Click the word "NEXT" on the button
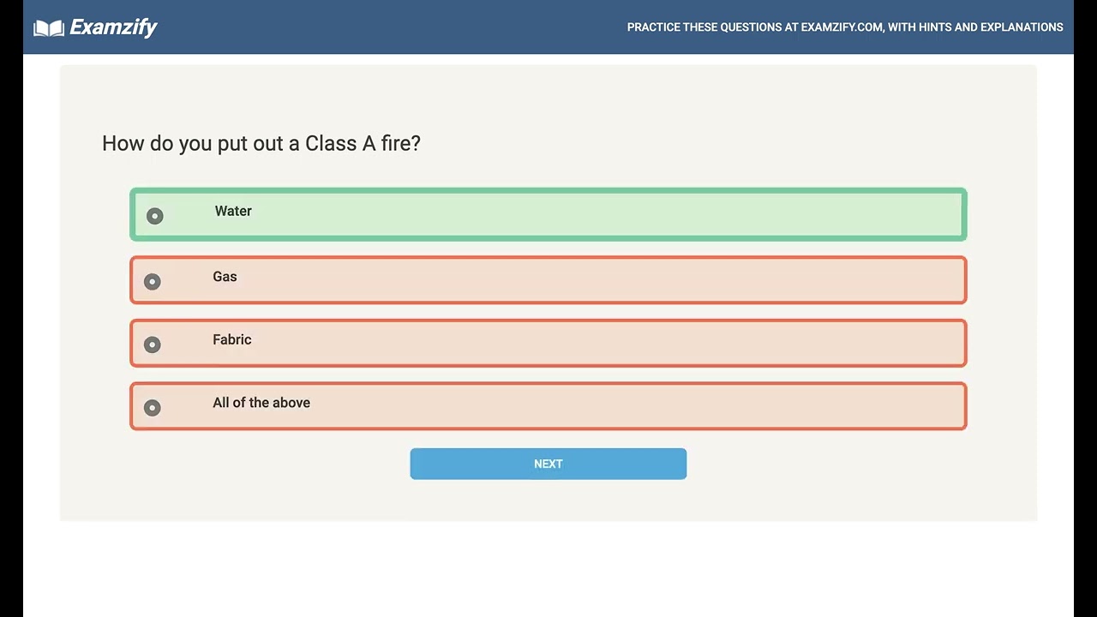1097x617 pixels. click(548, 464)
